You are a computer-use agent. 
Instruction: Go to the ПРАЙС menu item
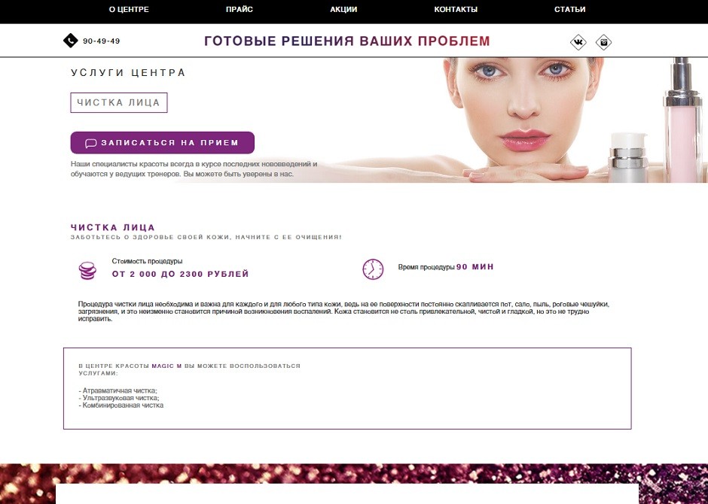pyautogui.click(x=240, y=10)
